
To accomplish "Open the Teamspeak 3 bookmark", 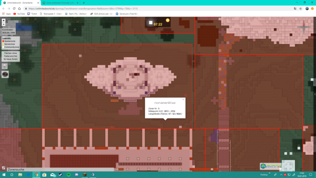I will coord(51,14).
